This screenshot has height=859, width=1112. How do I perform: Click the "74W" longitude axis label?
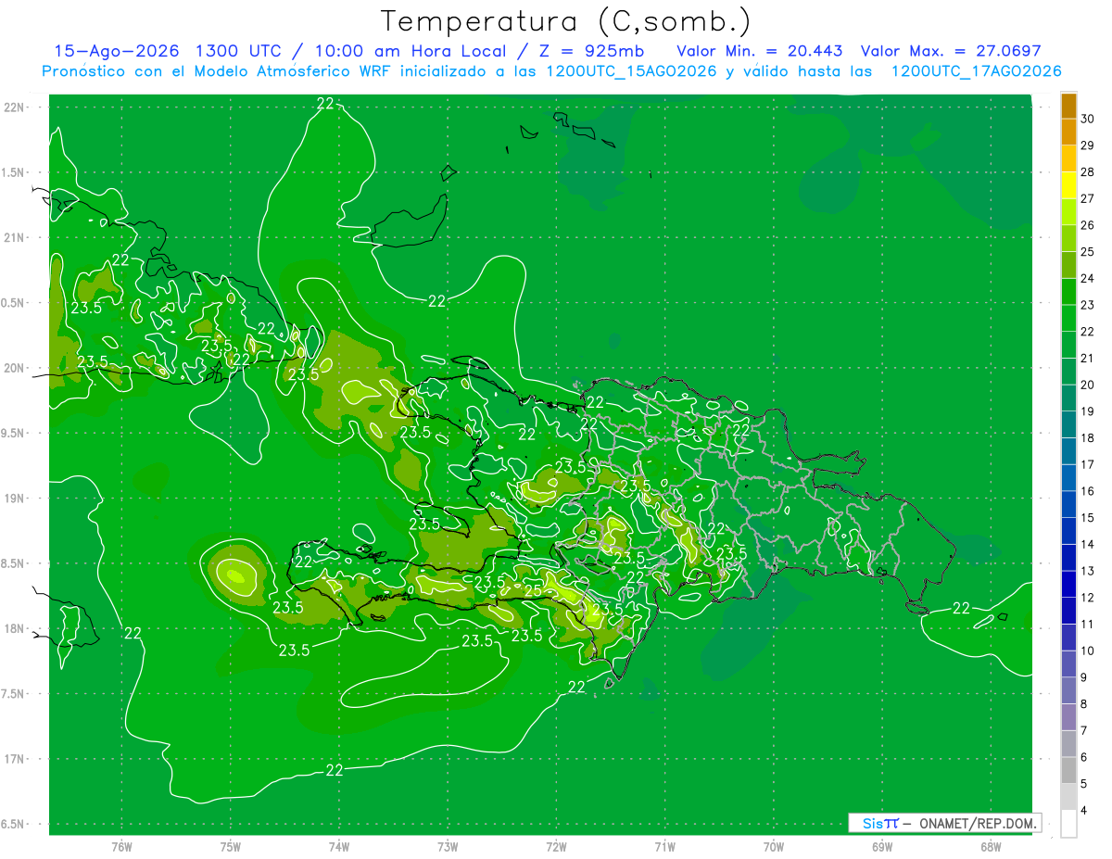click(339, 847)
